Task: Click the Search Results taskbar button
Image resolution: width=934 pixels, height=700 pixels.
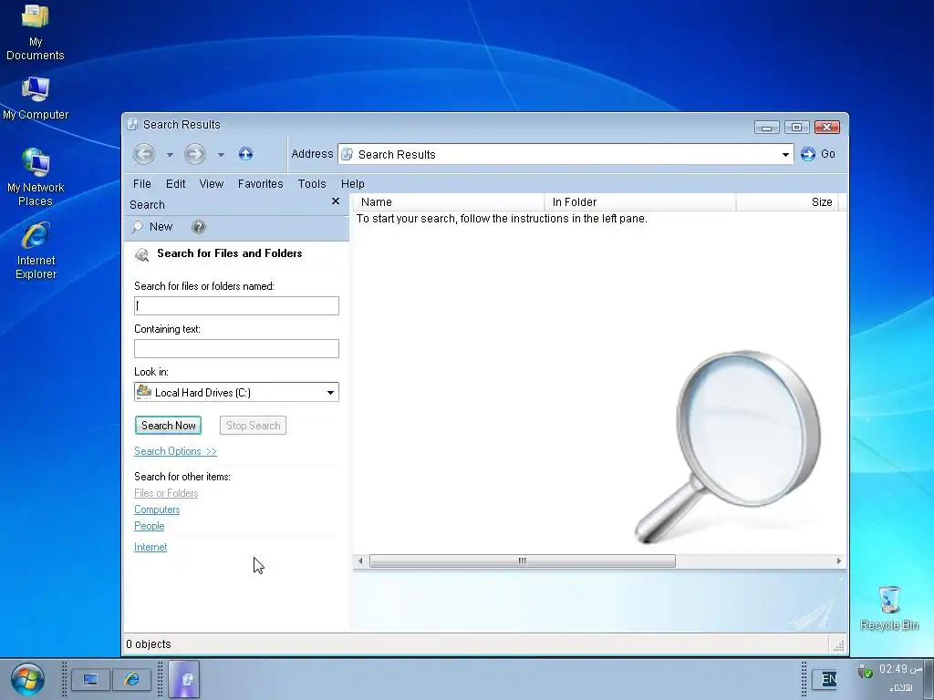Action: pos(184,679)
